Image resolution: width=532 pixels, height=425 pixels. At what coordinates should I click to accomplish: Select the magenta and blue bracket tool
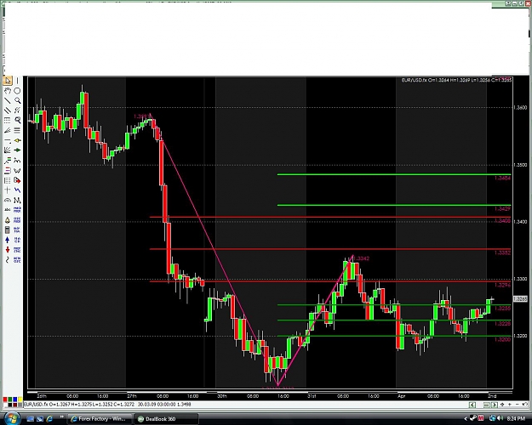[x=8, y=170]
